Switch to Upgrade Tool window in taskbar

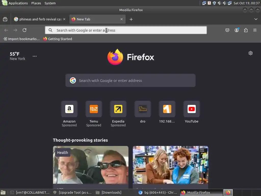point(73,193)
